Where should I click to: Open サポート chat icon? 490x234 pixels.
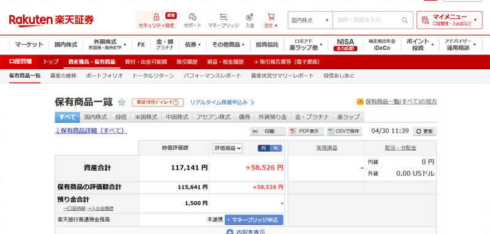click(192, 17)
